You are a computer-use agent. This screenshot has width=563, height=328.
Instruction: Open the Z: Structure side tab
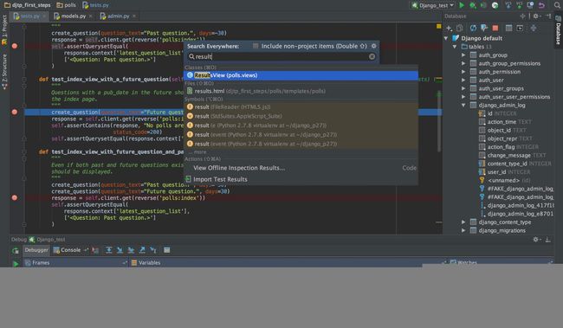click(4, 72)
